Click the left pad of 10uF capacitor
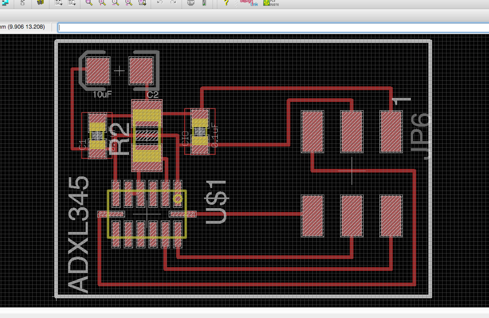The image size is (489, 318). (x=98, y=71)
